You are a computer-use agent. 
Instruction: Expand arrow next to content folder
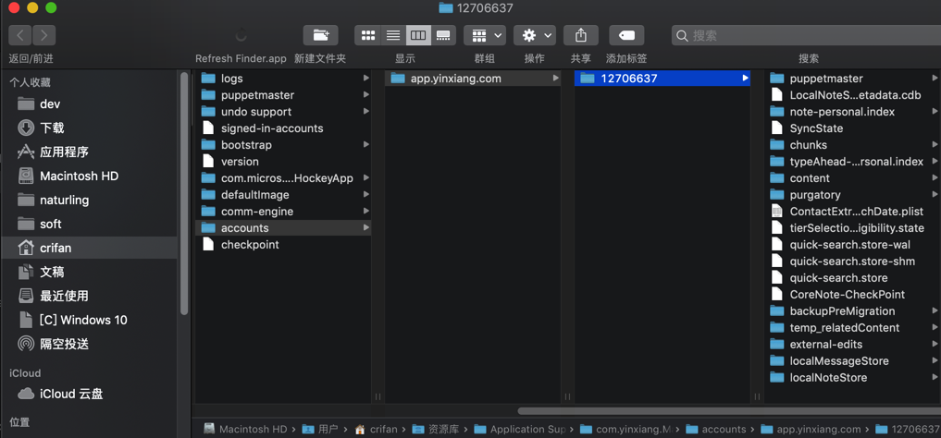tap(935, 178)
